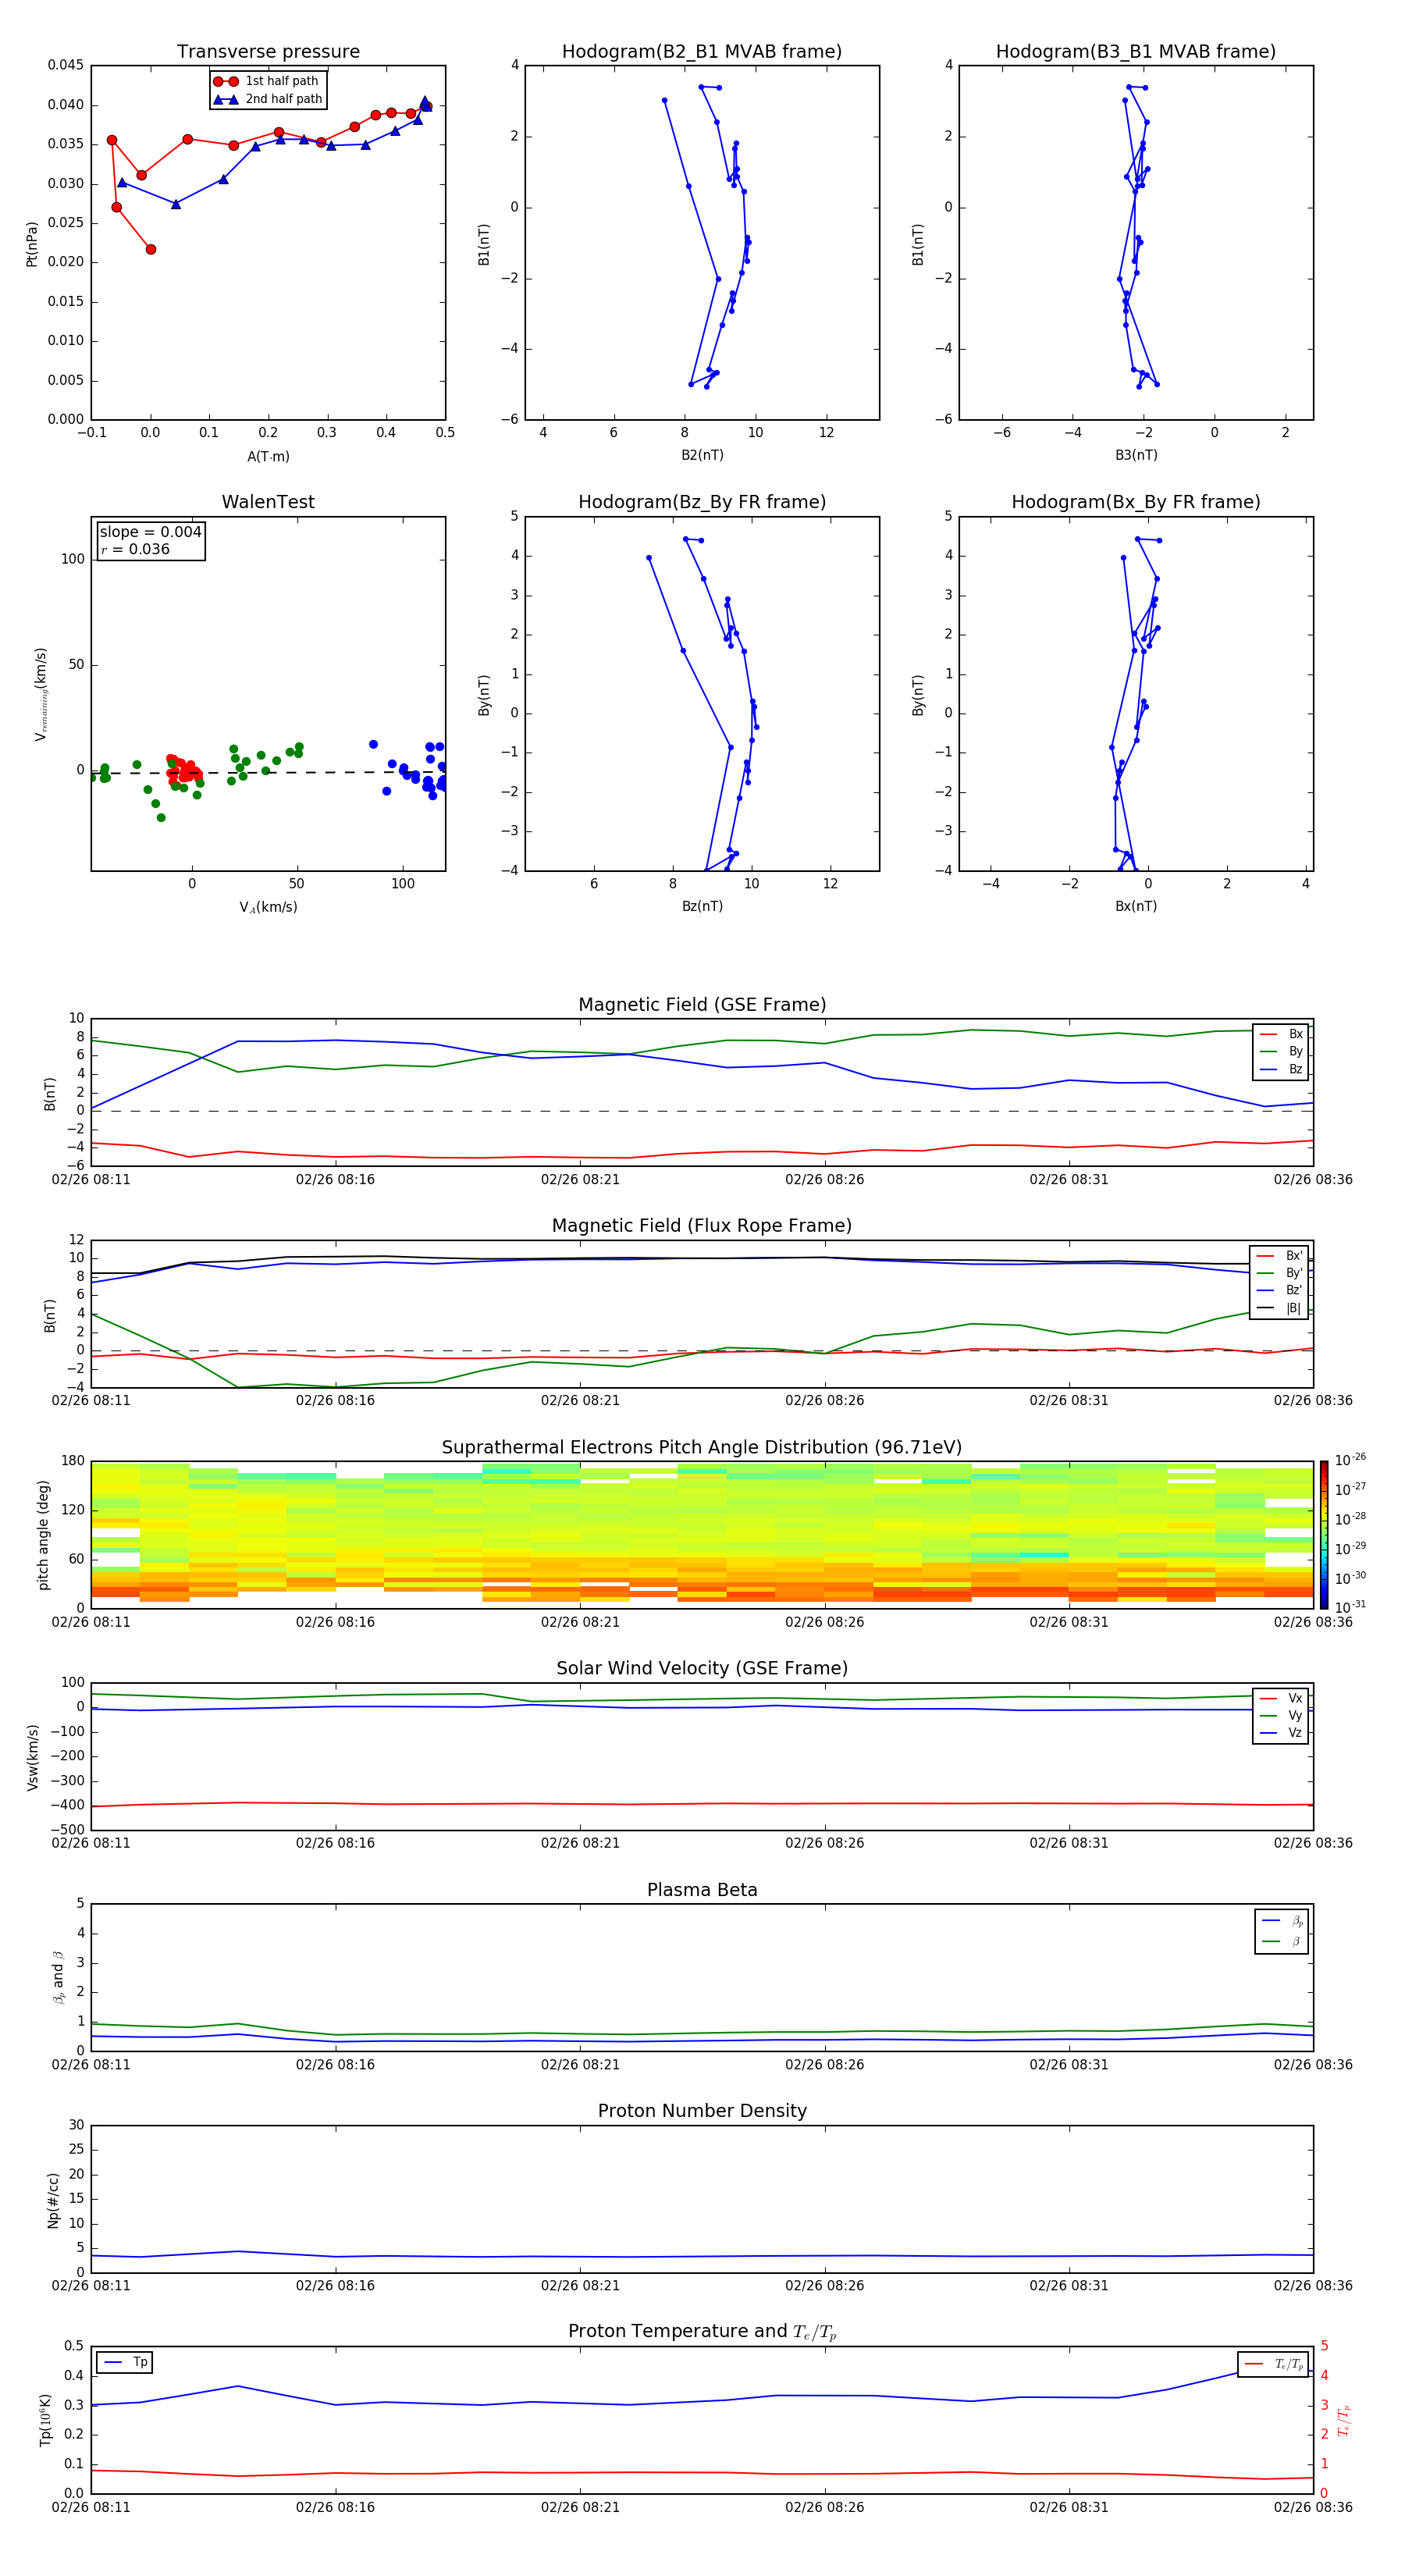Viewport: 1405px width, 2576px height.
Task: Select "Bx" in the GSE magnetic field legend
Action: point(1281,1035)
